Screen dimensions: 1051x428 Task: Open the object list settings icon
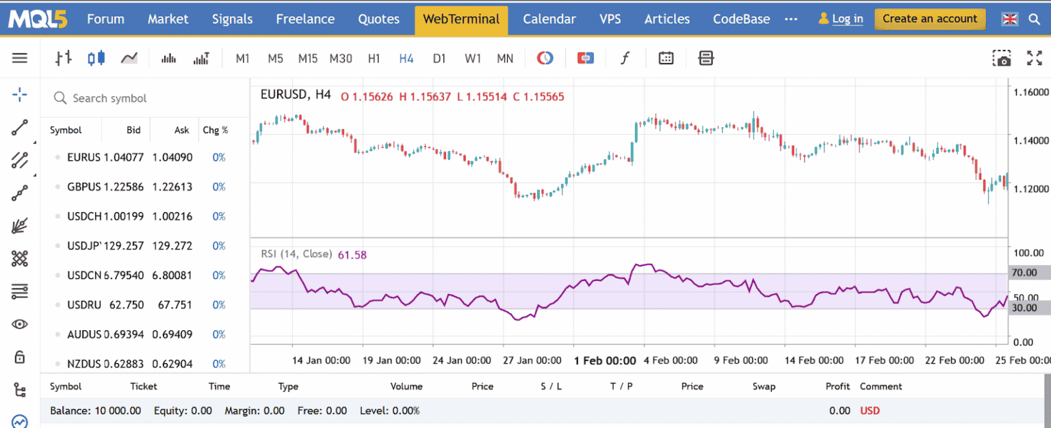click(x=20, y=292)
